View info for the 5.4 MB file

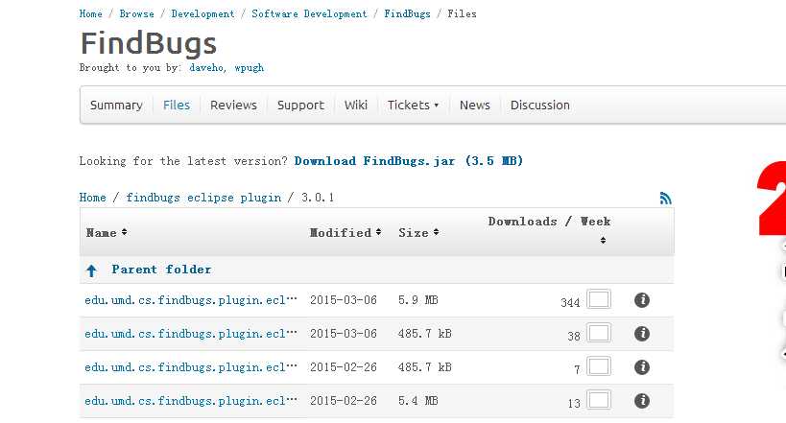pyautogui.click(x=642, y=401)
